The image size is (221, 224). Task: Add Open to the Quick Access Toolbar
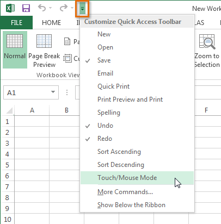[137, 47]
